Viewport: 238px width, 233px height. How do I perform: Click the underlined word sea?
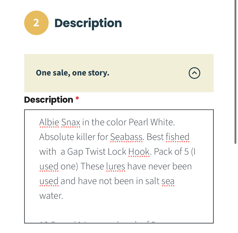[168, 181]
